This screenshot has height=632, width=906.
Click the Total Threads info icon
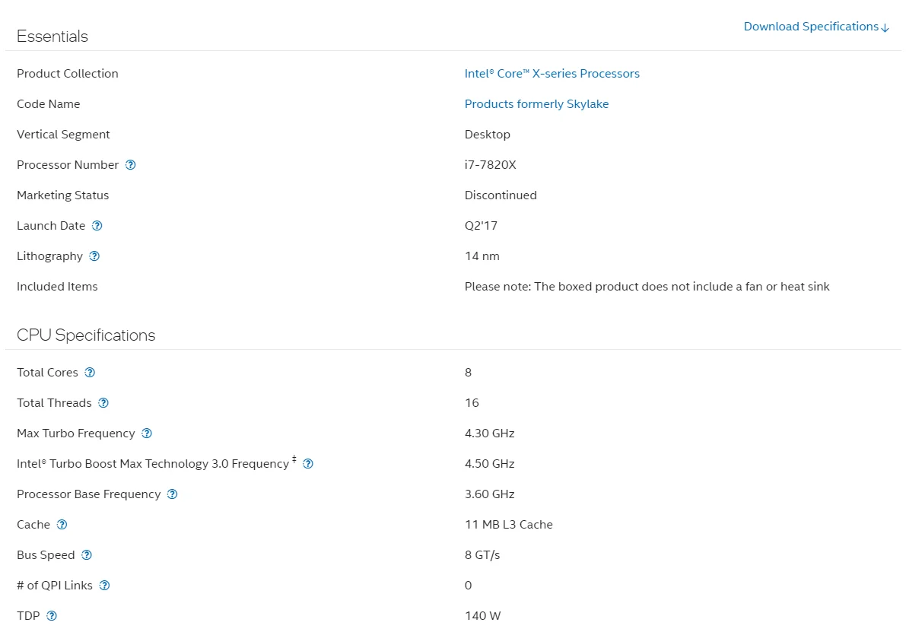click(103, 403)
